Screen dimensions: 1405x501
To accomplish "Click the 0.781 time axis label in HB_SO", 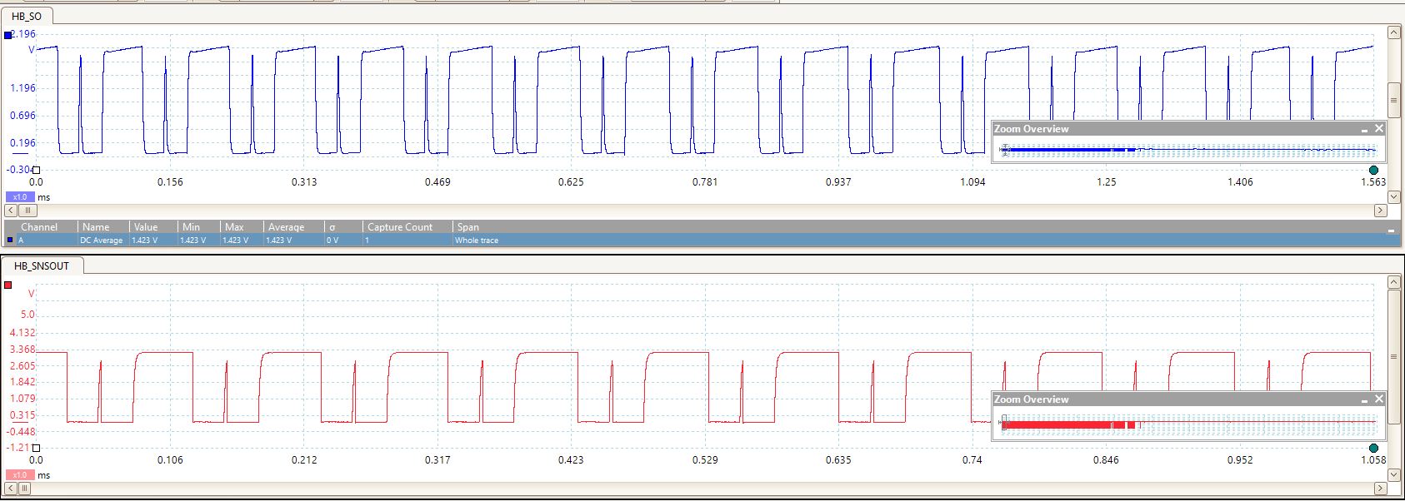I will 705,181.
